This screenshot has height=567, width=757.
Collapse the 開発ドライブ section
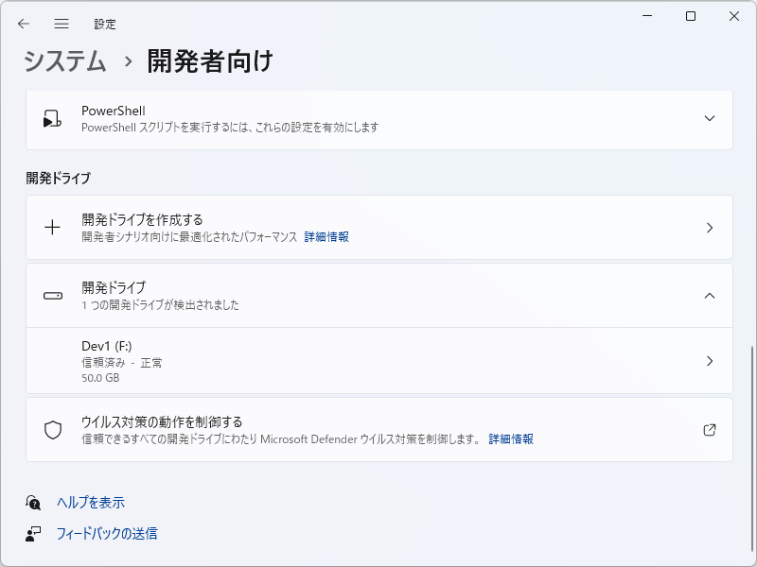pyautogui.click(x=711, y=295)
